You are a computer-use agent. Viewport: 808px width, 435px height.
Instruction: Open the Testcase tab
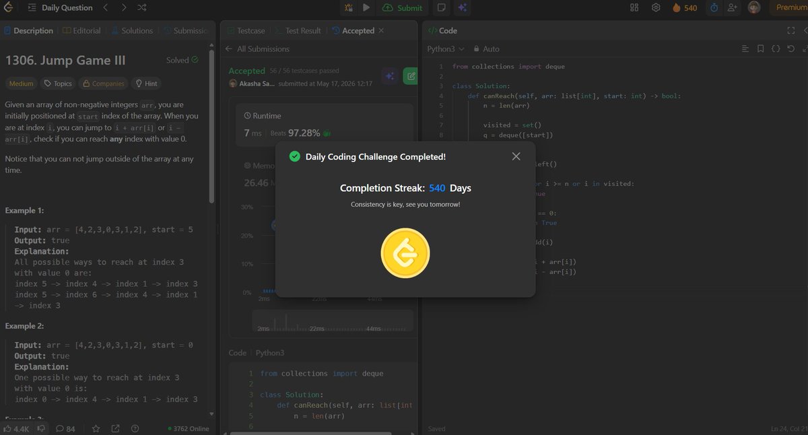pyautogui.click(x=247, y=30)
